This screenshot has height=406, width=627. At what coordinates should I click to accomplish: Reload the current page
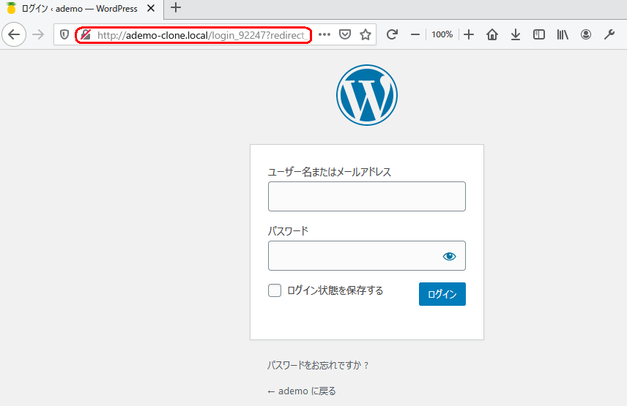coord(392,34)
